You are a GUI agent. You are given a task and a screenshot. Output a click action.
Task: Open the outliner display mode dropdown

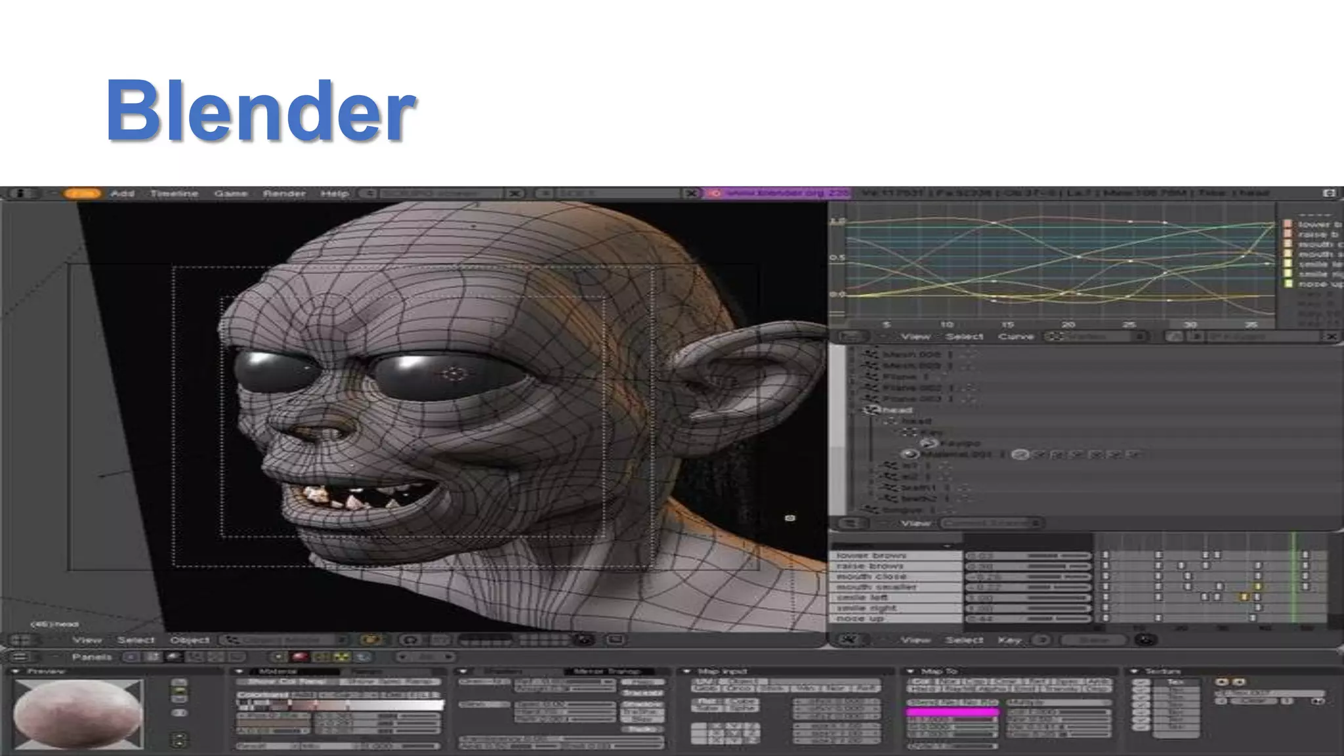[x=991, y=523]
